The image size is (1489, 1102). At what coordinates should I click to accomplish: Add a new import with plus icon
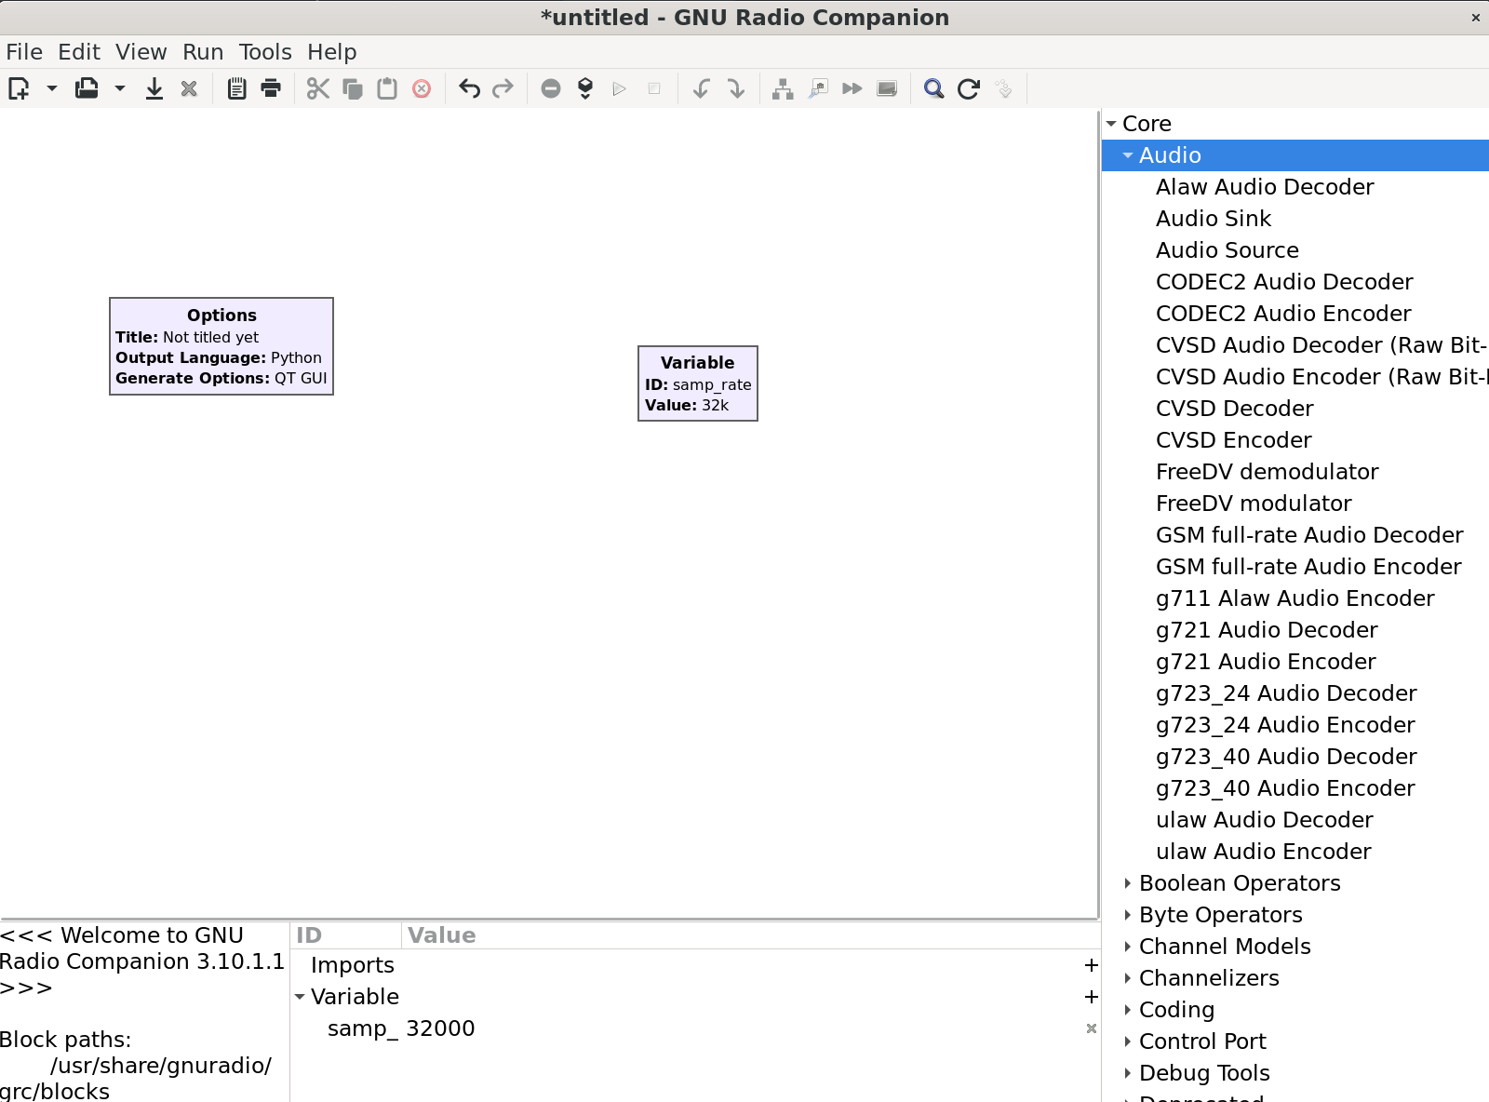tap(1092, 965)
